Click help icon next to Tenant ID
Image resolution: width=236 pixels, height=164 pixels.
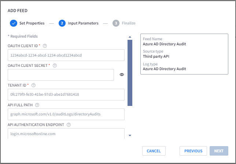[33, 85]
